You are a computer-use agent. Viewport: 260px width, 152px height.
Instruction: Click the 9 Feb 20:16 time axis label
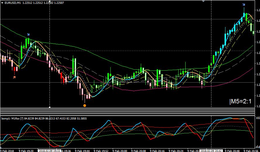pyautogui.click(x=157, y=151)
